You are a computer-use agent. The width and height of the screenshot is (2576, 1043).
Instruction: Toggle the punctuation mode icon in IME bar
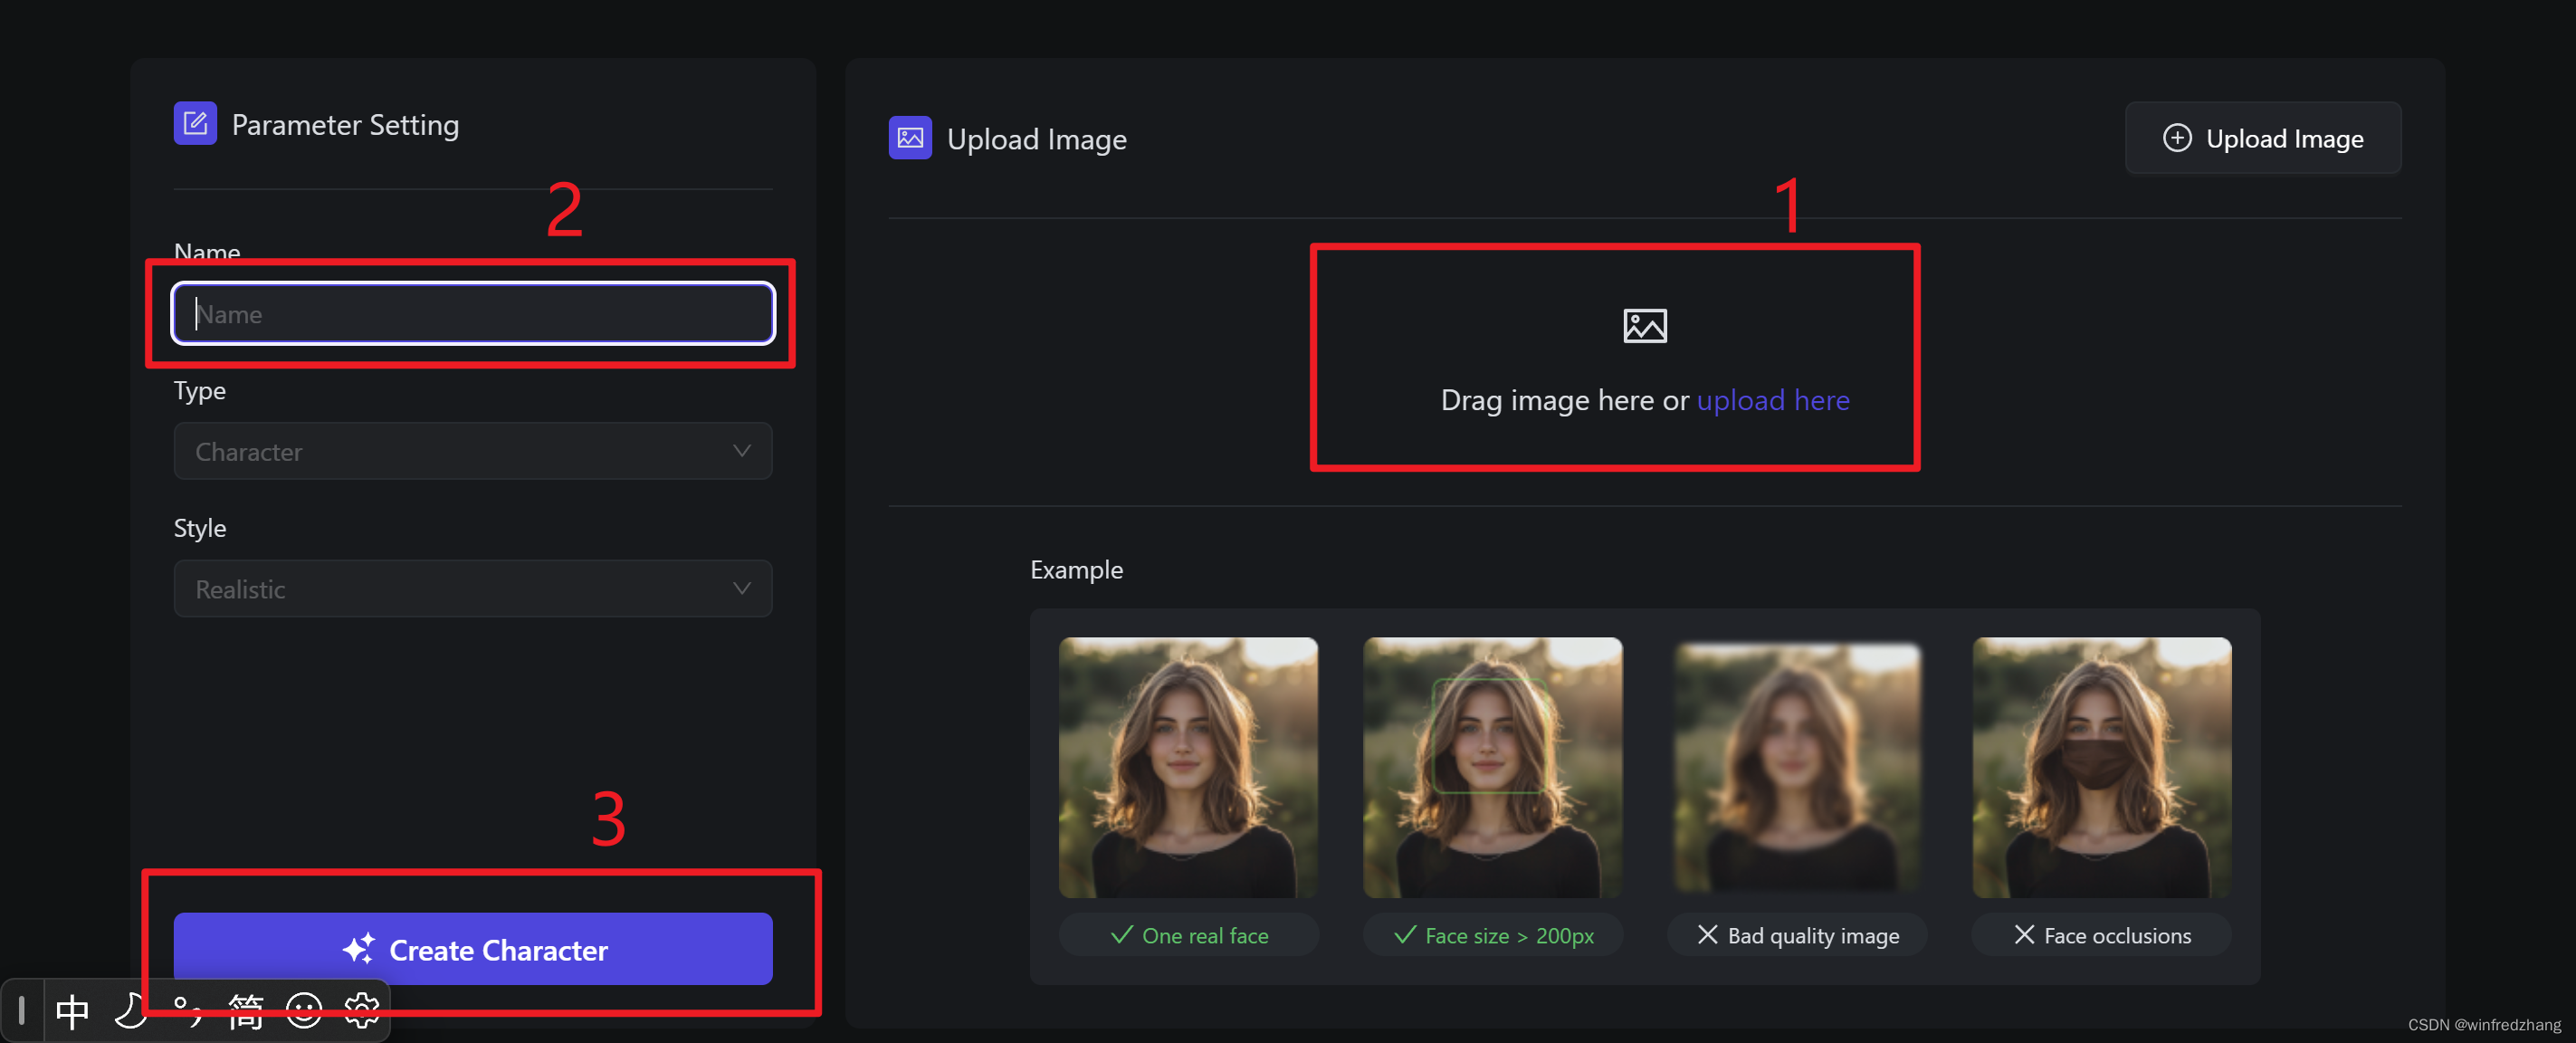click(187, 1011)
